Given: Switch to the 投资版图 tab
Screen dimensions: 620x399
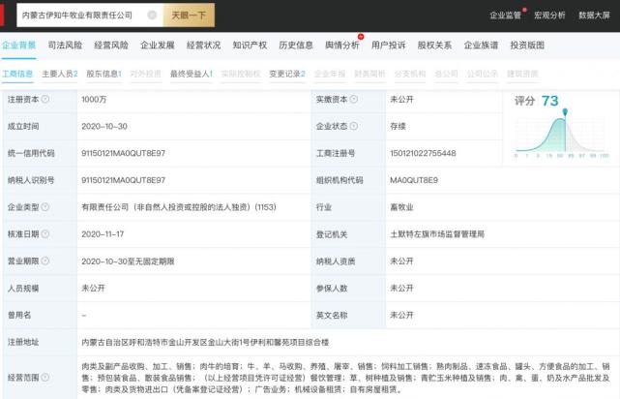Looking at the screenshot, I should coord(527,46).
